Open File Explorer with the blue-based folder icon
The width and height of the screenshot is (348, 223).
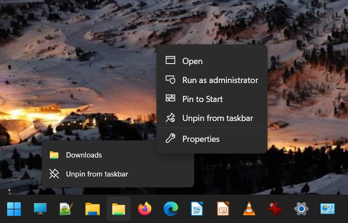92,209
